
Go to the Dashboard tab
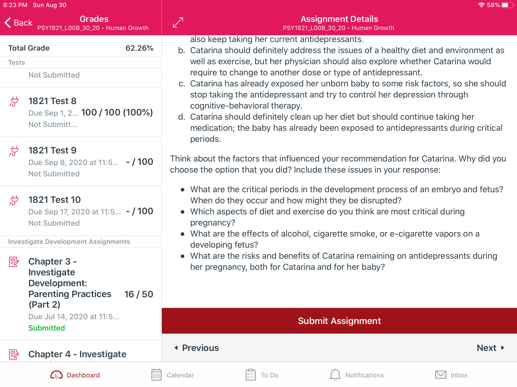(x=75, y=375)
